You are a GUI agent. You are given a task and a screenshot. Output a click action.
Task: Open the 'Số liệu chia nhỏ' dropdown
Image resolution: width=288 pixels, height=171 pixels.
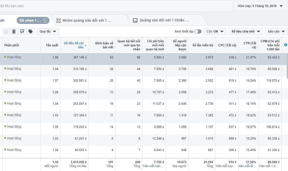[246, 31]
